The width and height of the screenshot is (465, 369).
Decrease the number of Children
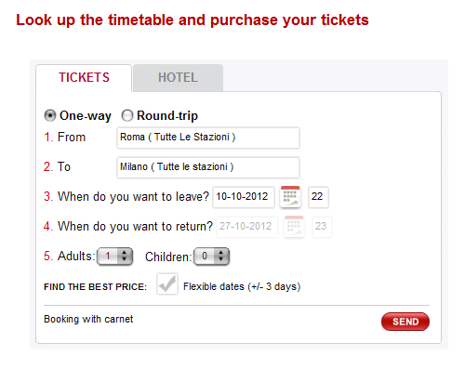(221, 259)
